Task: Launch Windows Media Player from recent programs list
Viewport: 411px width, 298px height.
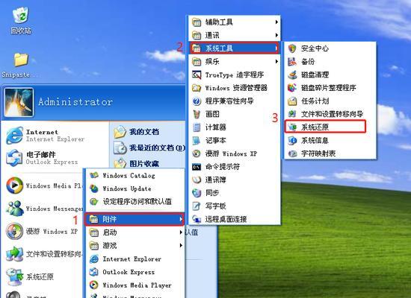Action: [x=43, y=186]
